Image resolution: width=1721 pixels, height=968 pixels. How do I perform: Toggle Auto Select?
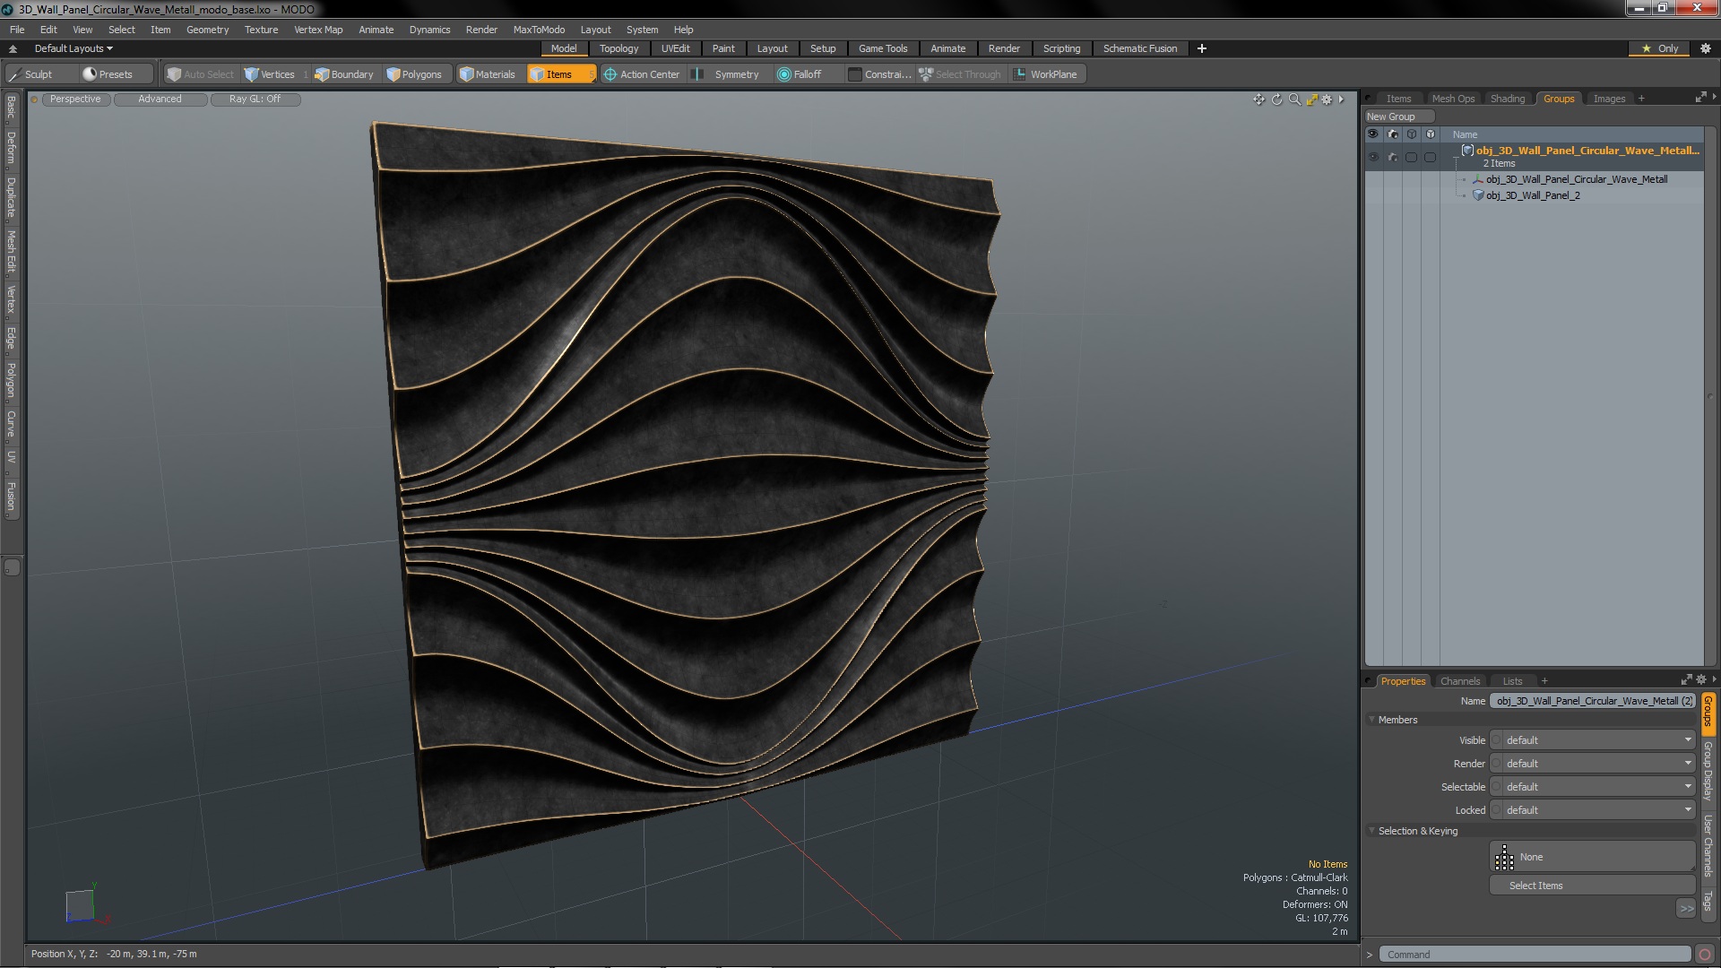pos(201,74)
